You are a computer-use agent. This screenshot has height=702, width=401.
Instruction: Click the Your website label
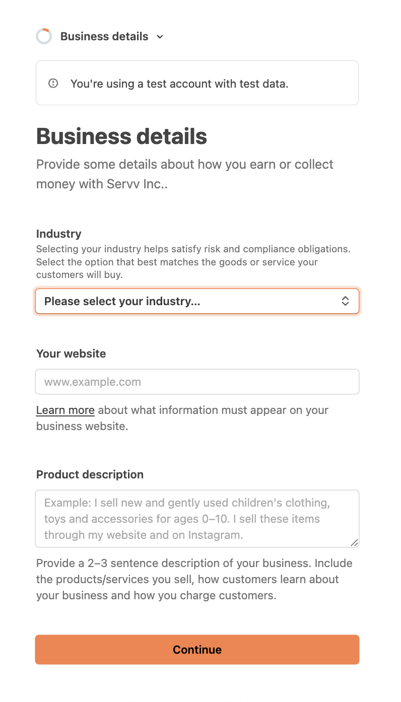coord(71,354)
